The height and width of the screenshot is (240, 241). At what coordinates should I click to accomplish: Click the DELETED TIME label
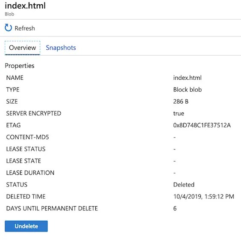[x=26, y=196]
